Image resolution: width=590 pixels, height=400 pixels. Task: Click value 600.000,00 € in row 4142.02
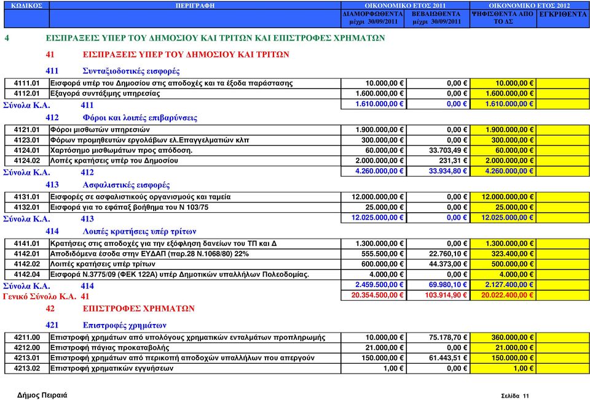coord(374,264)
